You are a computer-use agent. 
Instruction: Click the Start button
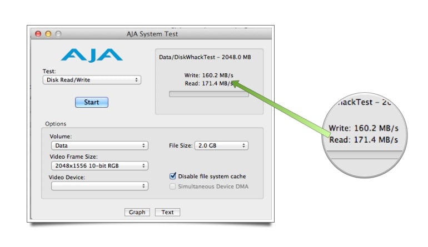pos(92,102)
